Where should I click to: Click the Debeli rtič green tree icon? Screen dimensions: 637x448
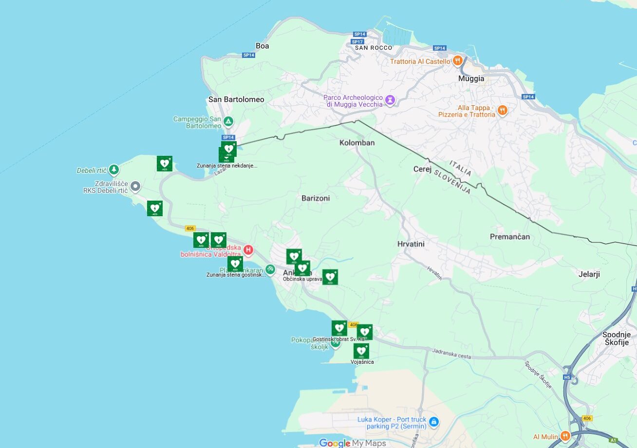114,169
